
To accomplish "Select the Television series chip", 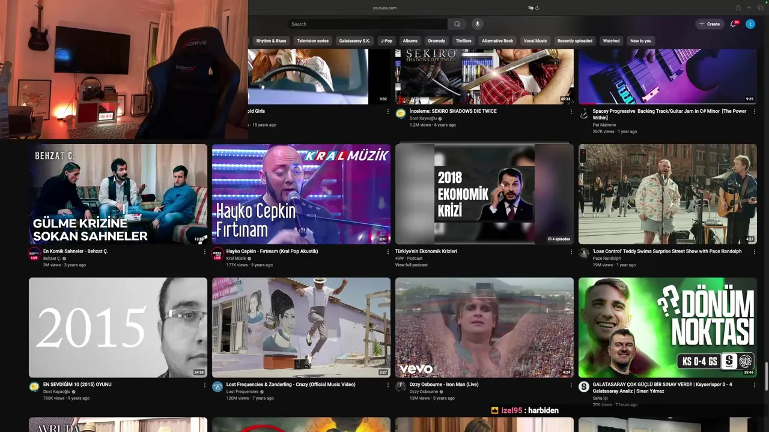I will (x=312, y=41).
